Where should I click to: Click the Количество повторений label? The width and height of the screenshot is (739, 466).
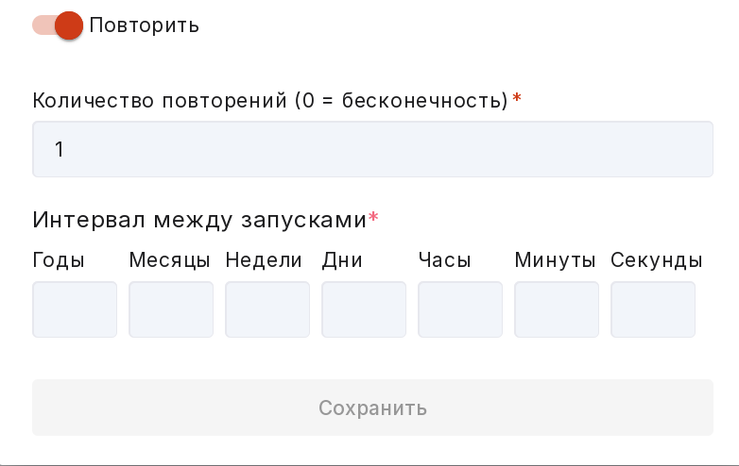(270, 100)
